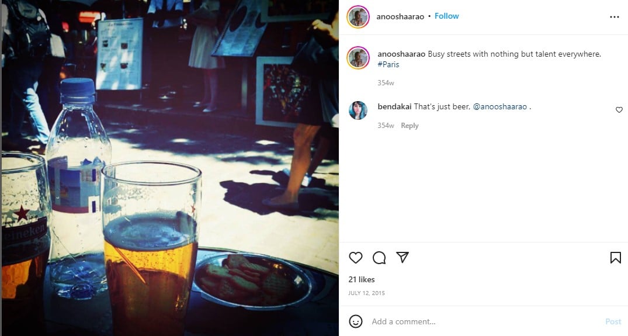Viewport: 628px width, 336px height.
Task: Open the July 12, 2015 timestamp
Action: [x=366, y=293]
